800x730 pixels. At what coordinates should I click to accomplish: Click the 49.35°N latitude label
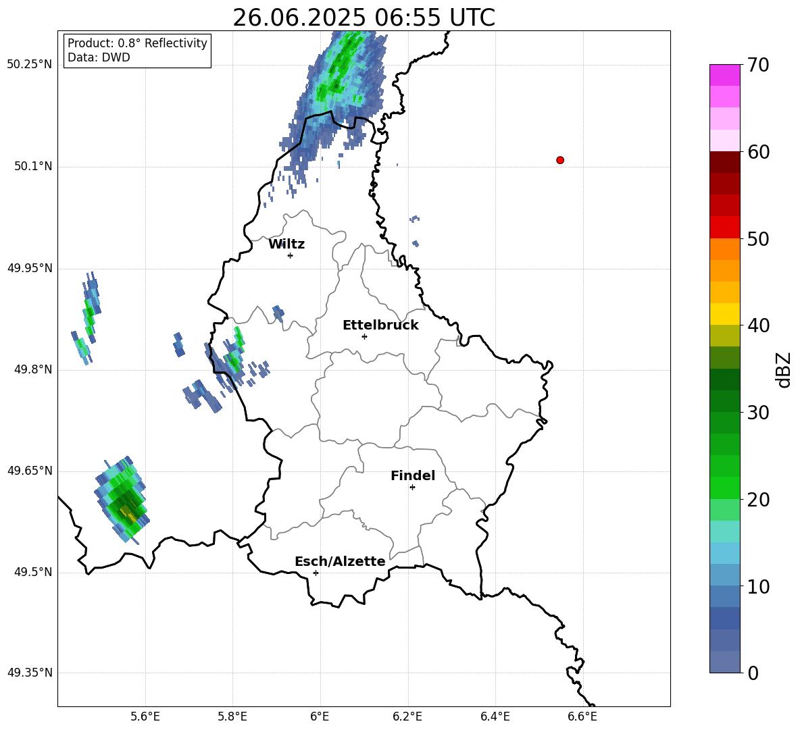(30, 673)
